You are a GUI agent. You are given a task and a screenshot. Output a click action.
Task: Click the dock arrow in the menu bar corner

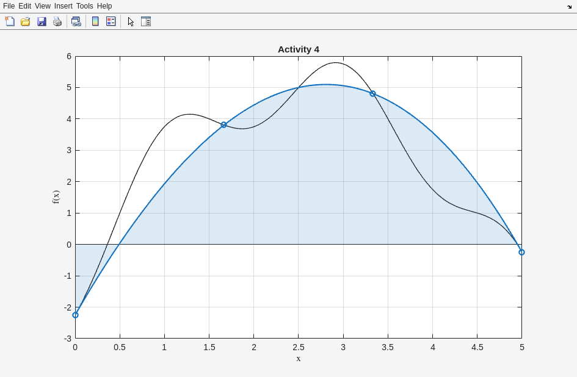(x=569, y=7)
